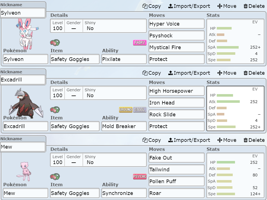
Task: Click Mew's Spe EV value 124+
Action: pos(255,194)
